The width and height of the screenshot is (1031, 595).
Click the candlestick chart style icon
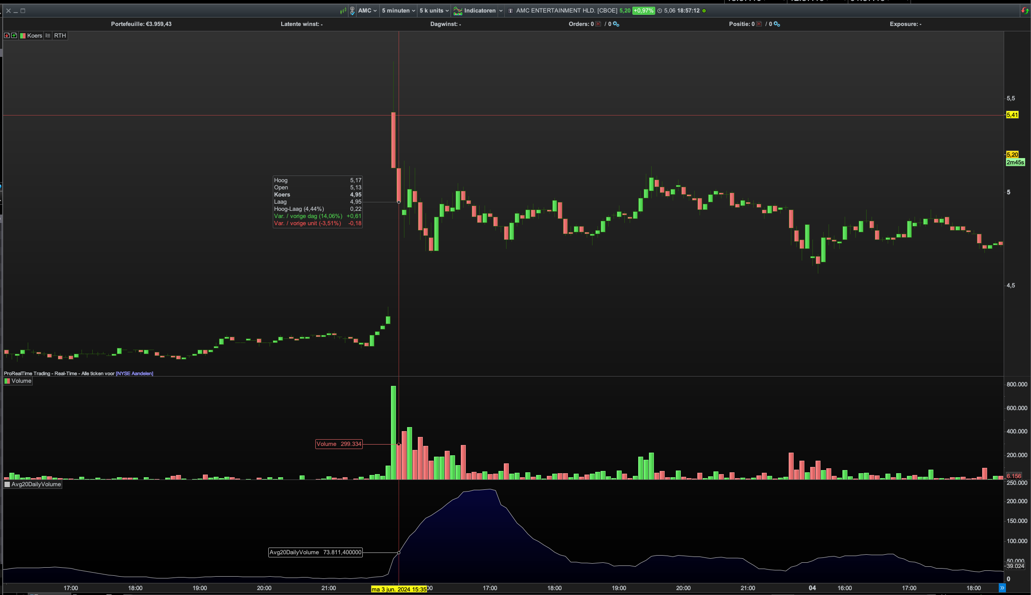[x=343, y=11]
